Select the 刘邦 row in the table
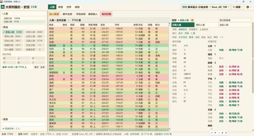The image size is (254, 136). 109,49
